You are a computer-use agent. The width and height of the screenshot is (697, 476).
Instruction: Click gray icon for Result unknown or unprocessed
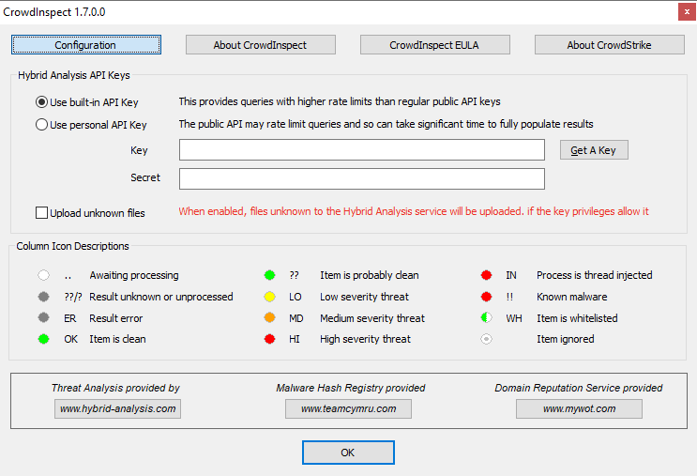[43, 297]
